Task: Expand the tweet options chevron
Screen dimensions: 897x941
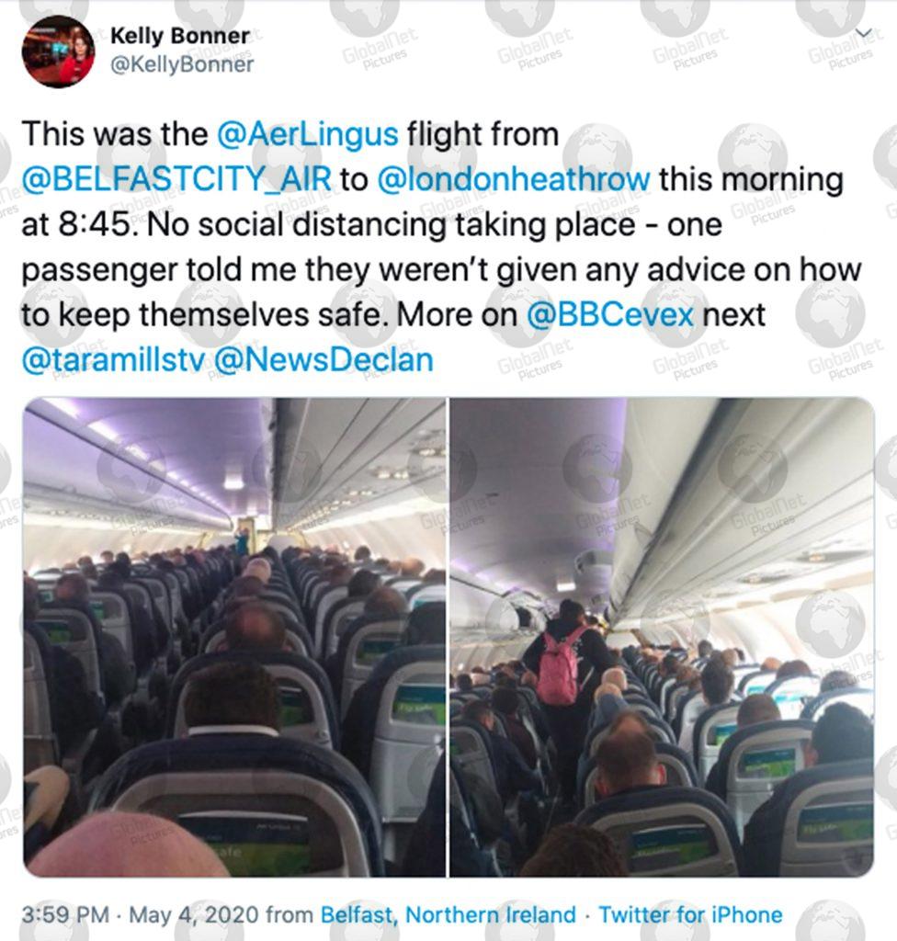Action: (863, 33)
